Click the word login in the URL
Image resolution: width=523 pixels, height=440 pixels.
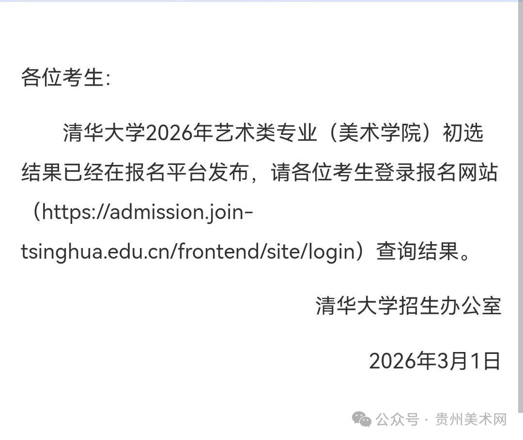pyautogui.click(x=331, y=251)
